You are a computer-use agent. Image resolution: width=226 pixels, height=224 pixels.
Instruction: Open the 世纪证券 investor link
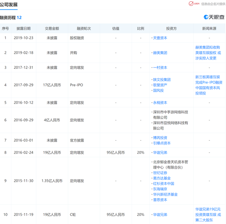coord(160,173)
